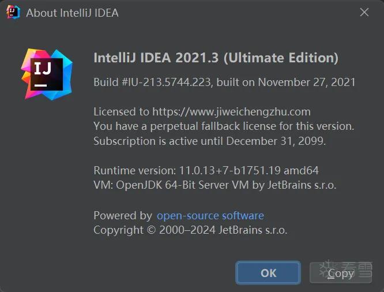The height and width of the screenshot is (292, 384).
Task: Click the large IJ product logo
Action: 47,74
